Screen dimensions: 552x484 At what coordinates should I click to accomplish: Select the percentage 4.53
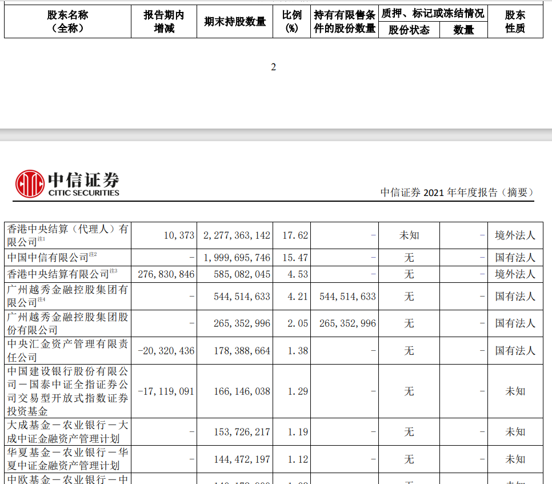point(298,274)
